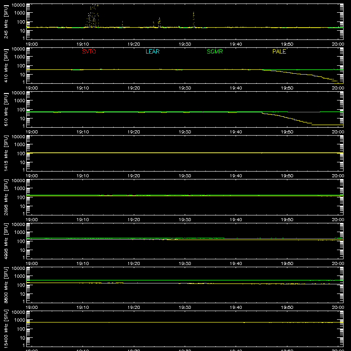Click the green SGMR station label
Viewport: 351px width, 351px height.
(215, 51)
